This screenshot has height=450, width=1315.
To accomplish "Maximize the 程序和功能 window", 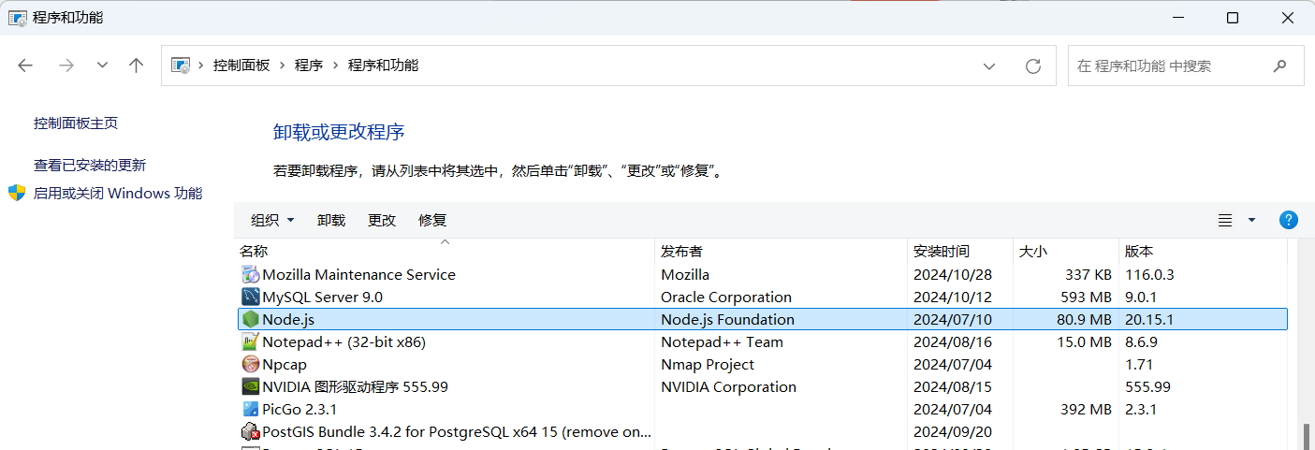I will 1233,18.
